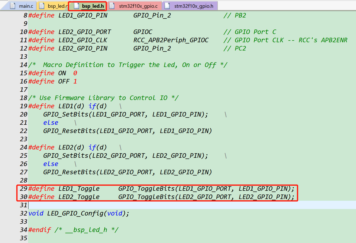Click OFF macro value 1
356x243 pixels.
click(75, 81)
